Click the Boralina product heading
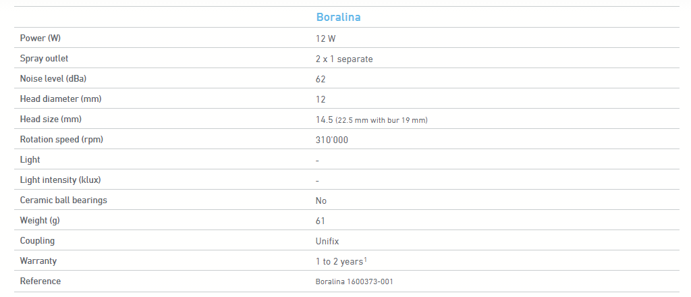Screen dimensions: 691x297 pos(338,17)
